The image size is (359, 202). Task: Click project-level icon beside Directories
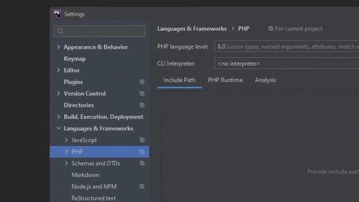(x=142, y=105)
